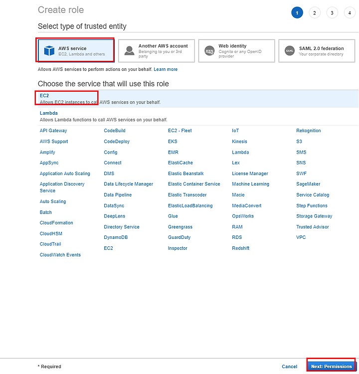Select CloudTrail service

[50, 244]
